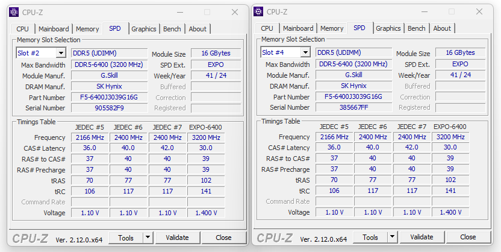Switch to CPU tab in right window
This screenshot has width=501, height=252.
[267, 28]
